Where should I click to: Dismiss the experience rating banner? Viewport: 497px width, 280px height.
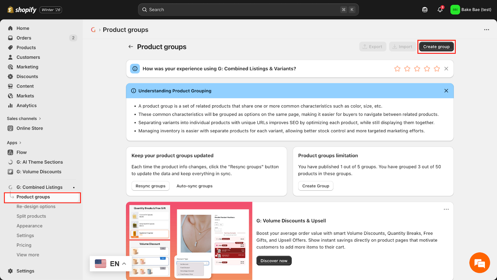(446, 69)
